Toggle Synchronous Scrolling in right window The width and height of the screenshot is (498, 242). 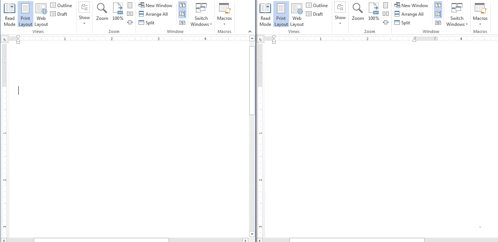(438, 14)
